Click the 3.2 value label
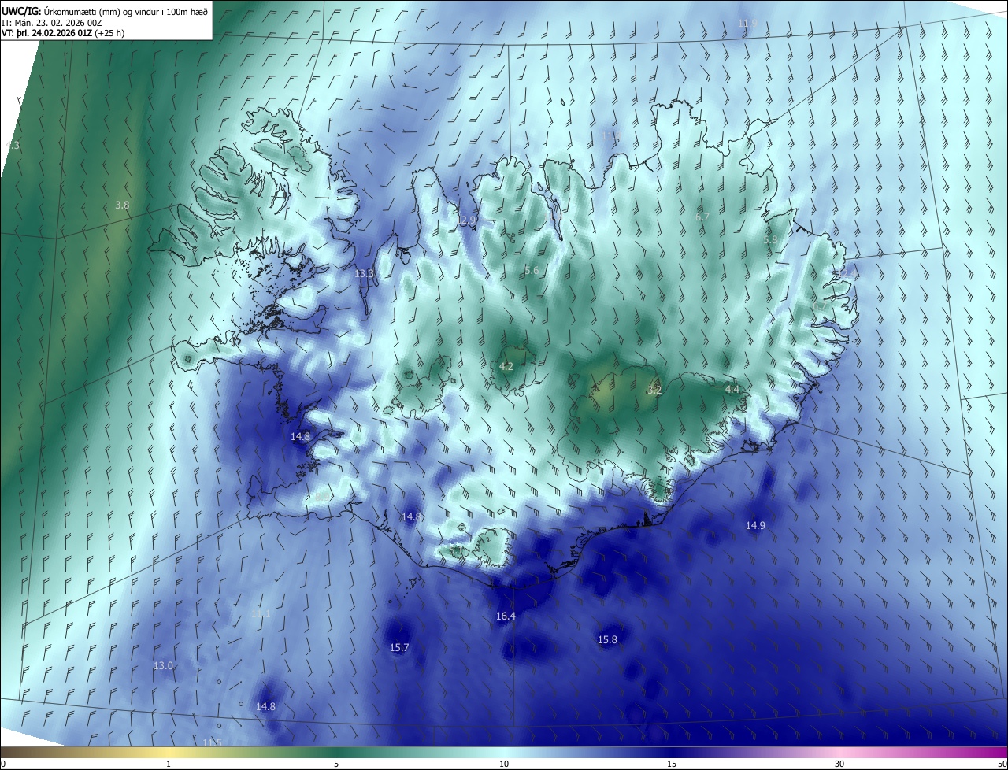Image resolution: width=1008 pixels, height=770 pixels. coord(654,390)
